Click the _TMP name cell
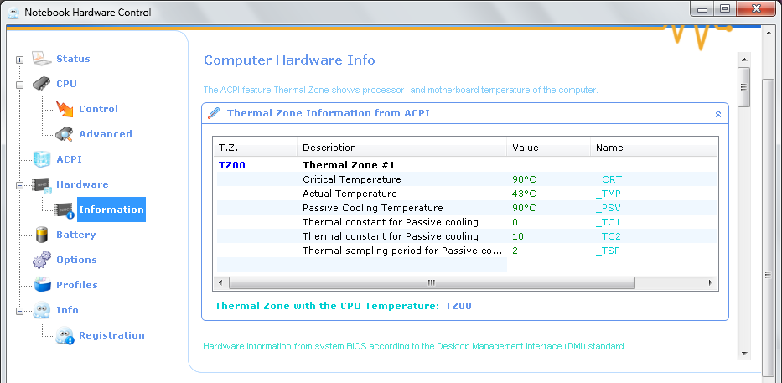This screenshot has width=782, height=383. (x=609, y=194)
